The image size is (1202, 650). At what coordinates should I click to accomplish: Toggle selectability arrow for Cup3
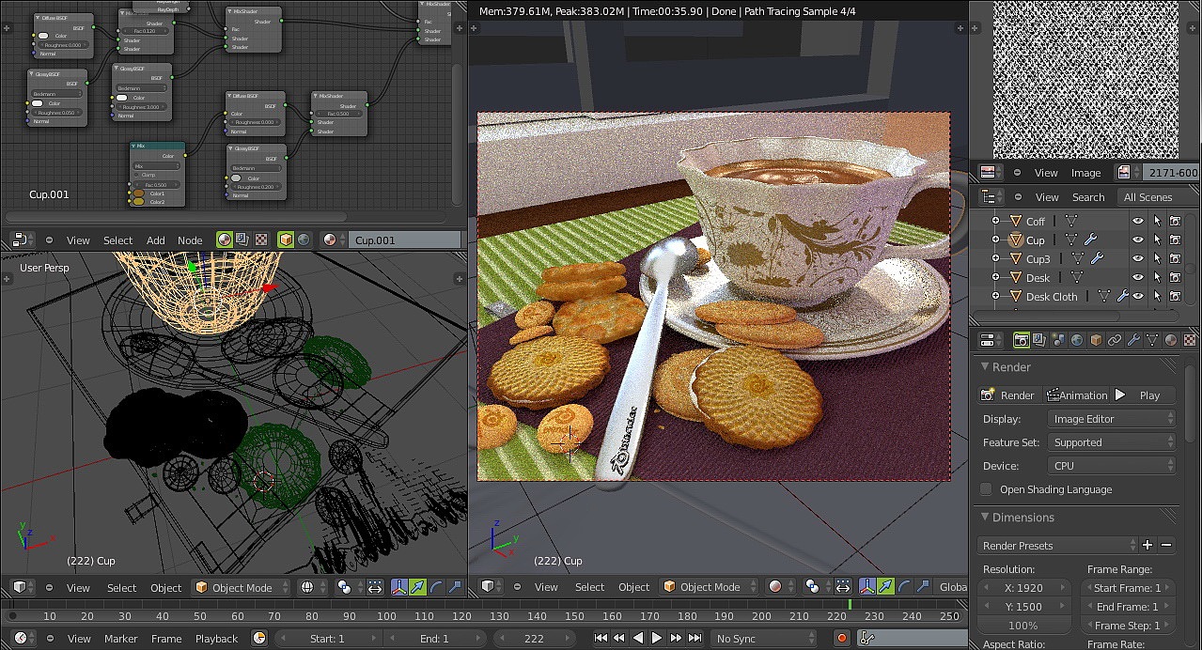[x=1158, y=258]
